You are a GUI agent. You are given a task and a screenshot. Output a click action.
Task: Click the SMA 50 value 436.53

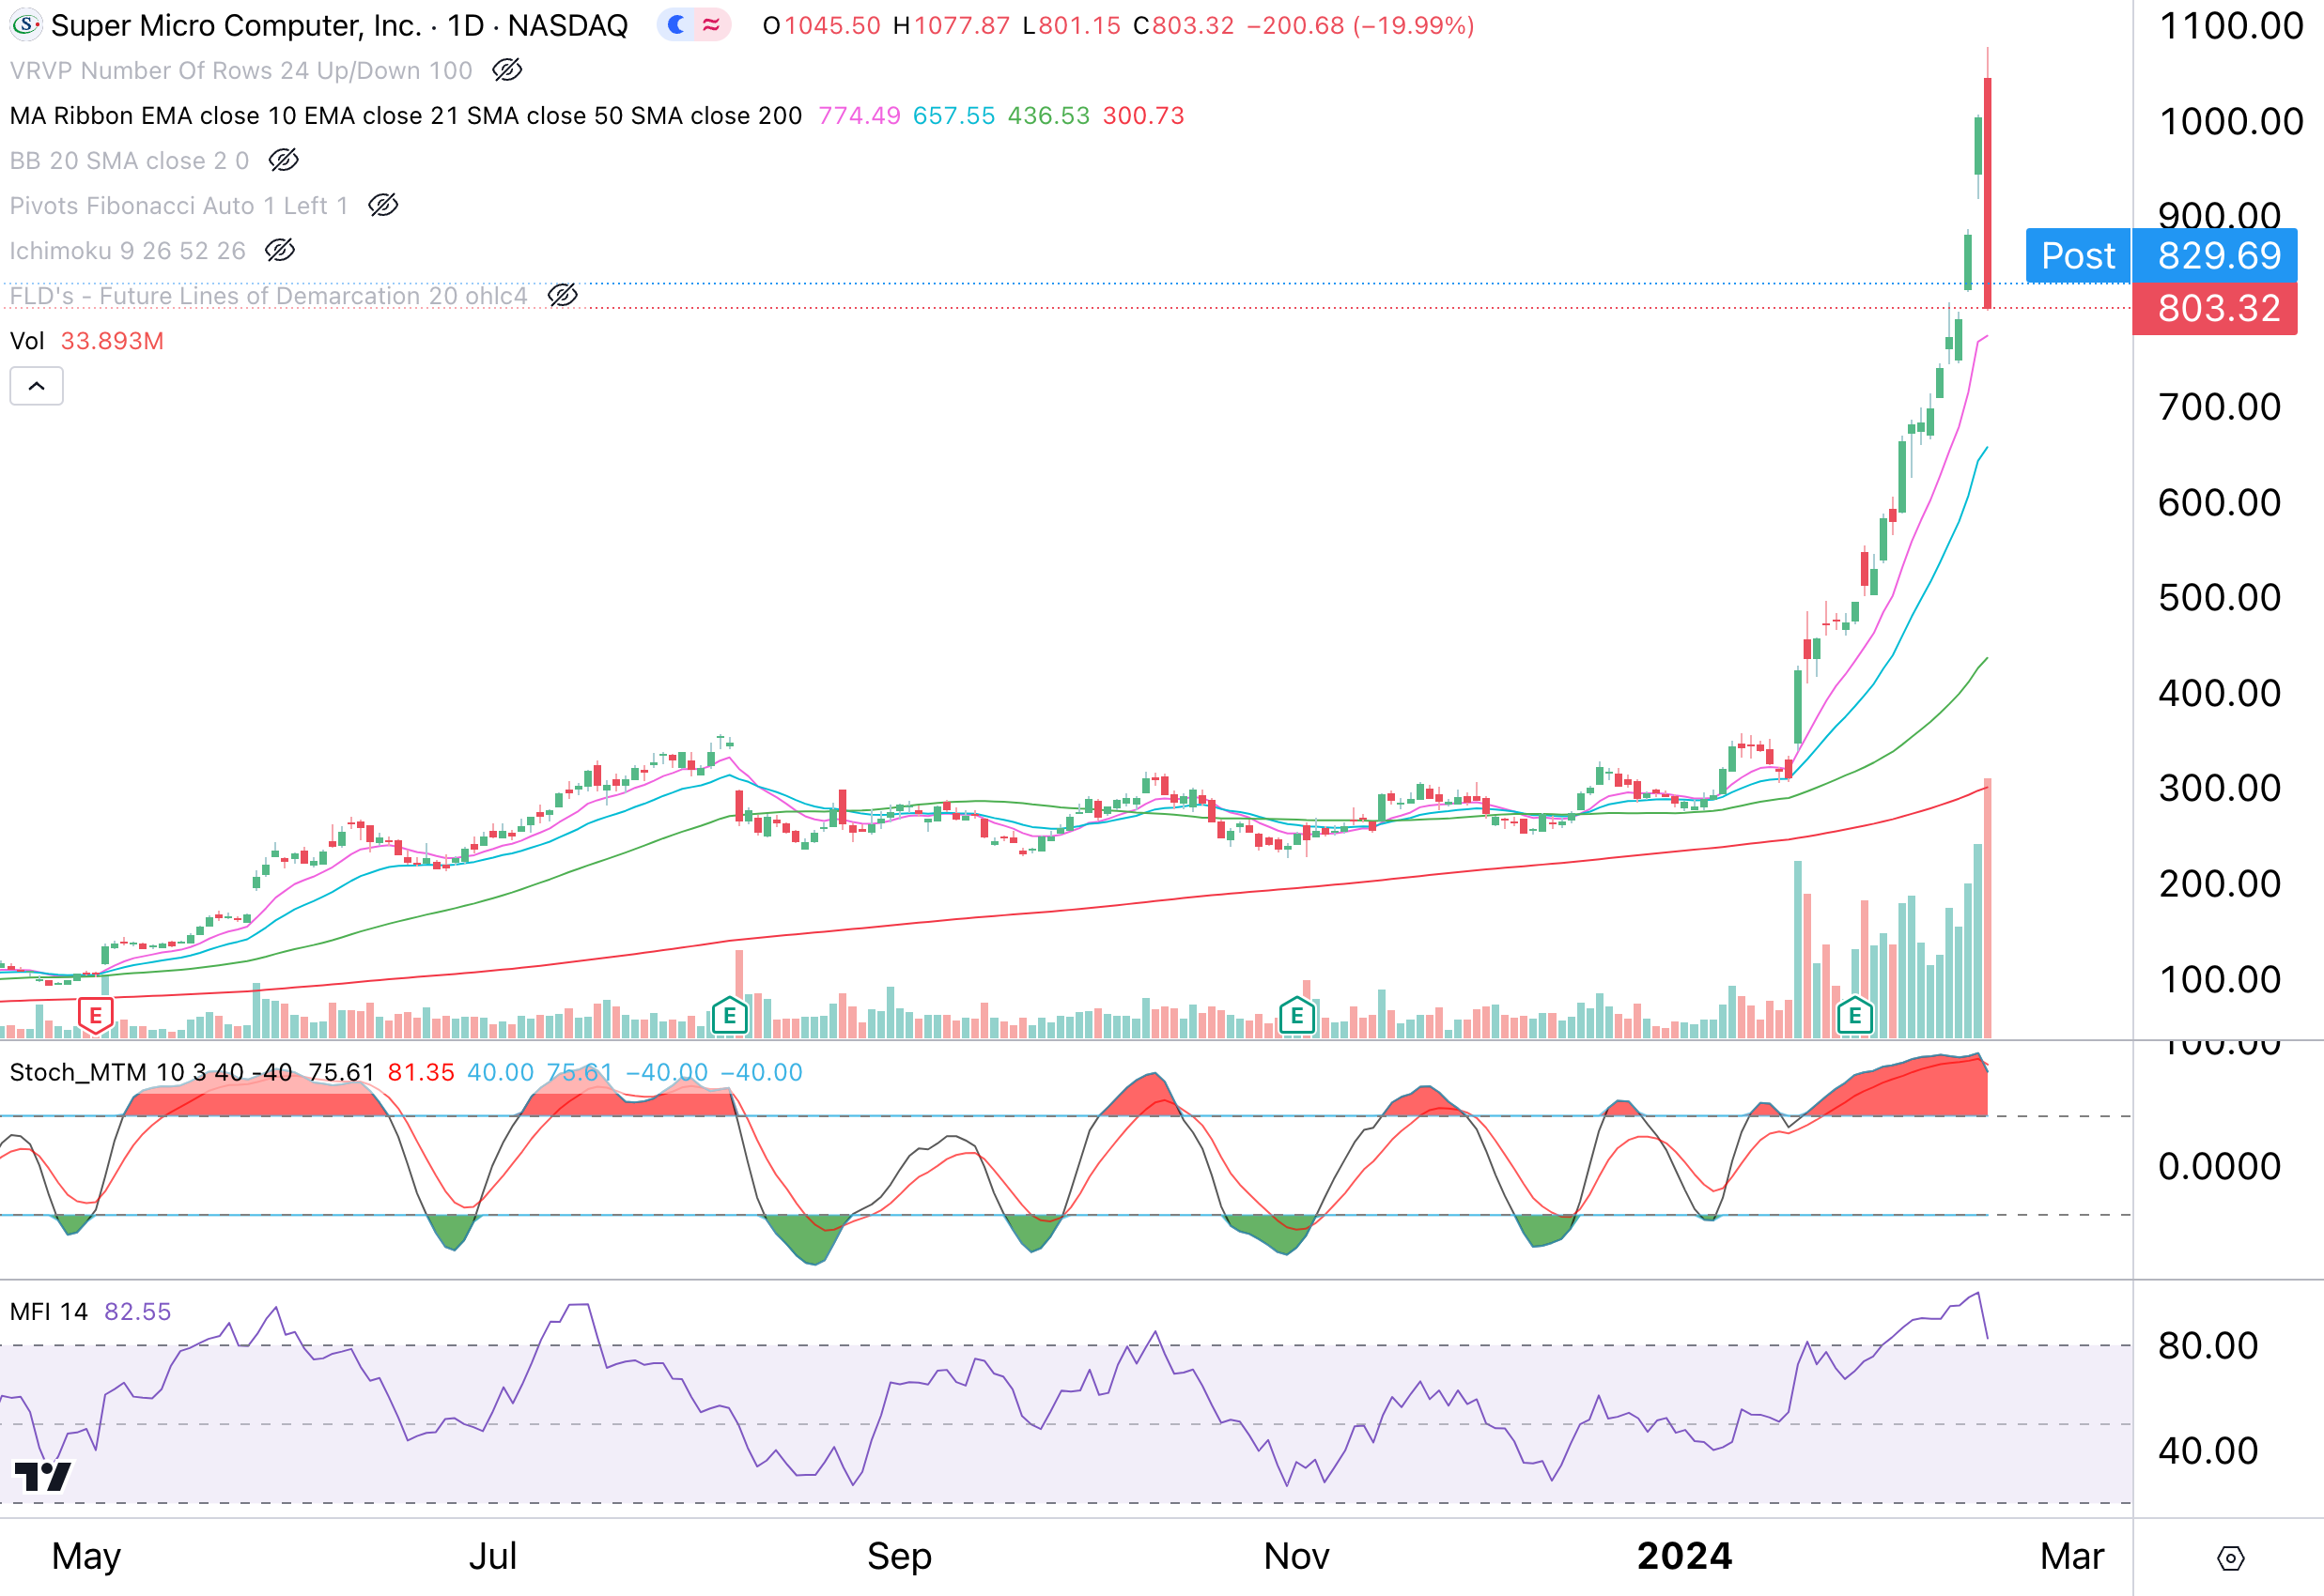pos(1048,116)
